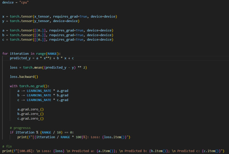The image size is (229, 154).
Task: Click 'y_tensor' in the y assignment line
Action: pyautogui.click(x=42, y=21)
